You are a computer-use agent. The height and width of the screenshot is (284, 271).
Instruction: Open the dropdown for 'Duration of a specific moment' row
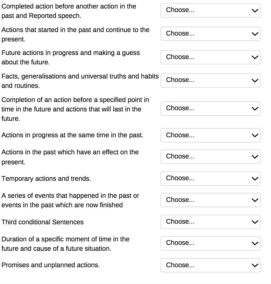(210, 243)
